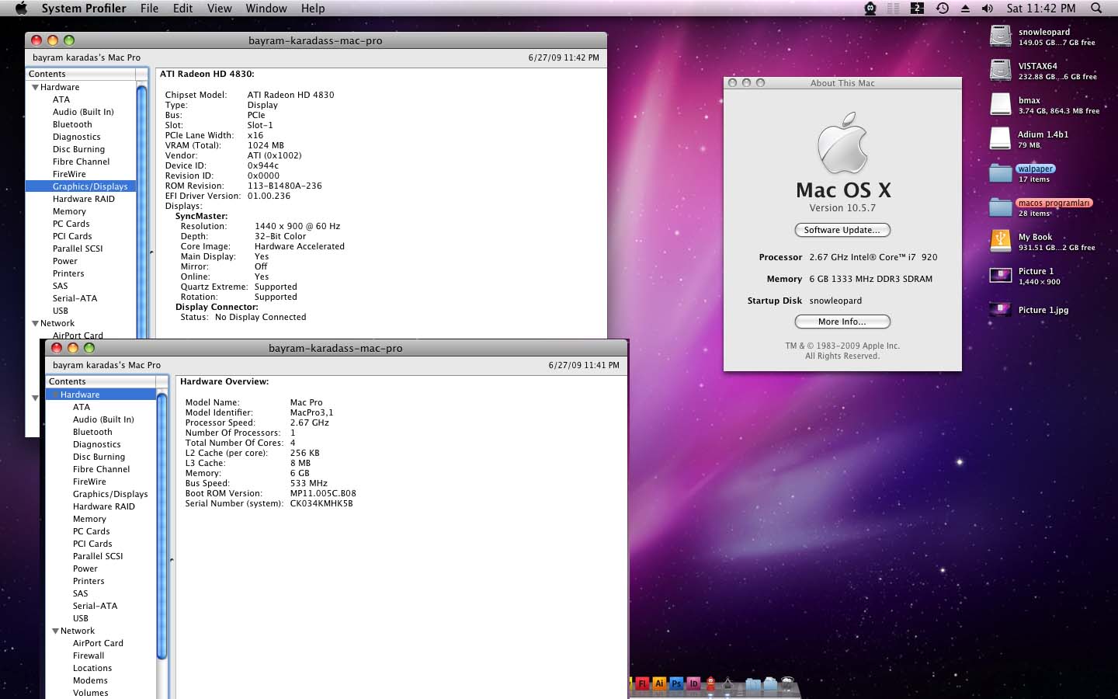
Task: Click the menu bar clock Sat 11:42 PM
Action: (x=1041, y=8)
